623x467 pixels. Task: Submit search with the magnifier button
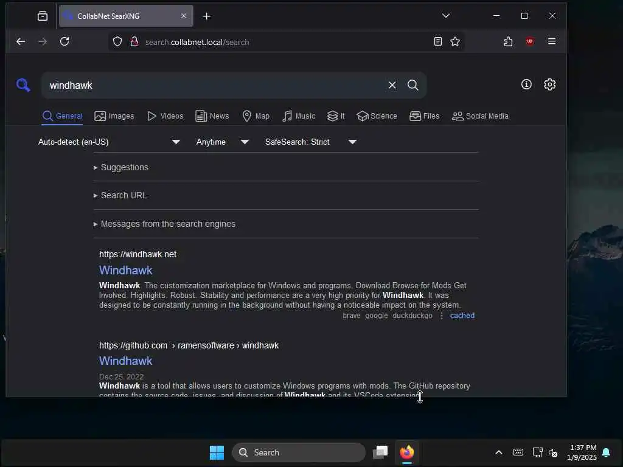[413, 85]
